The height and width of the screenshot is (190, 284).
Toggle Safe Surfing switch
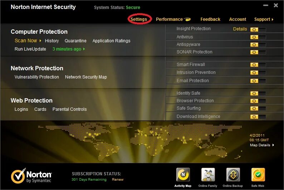click(x=258, y=109)
